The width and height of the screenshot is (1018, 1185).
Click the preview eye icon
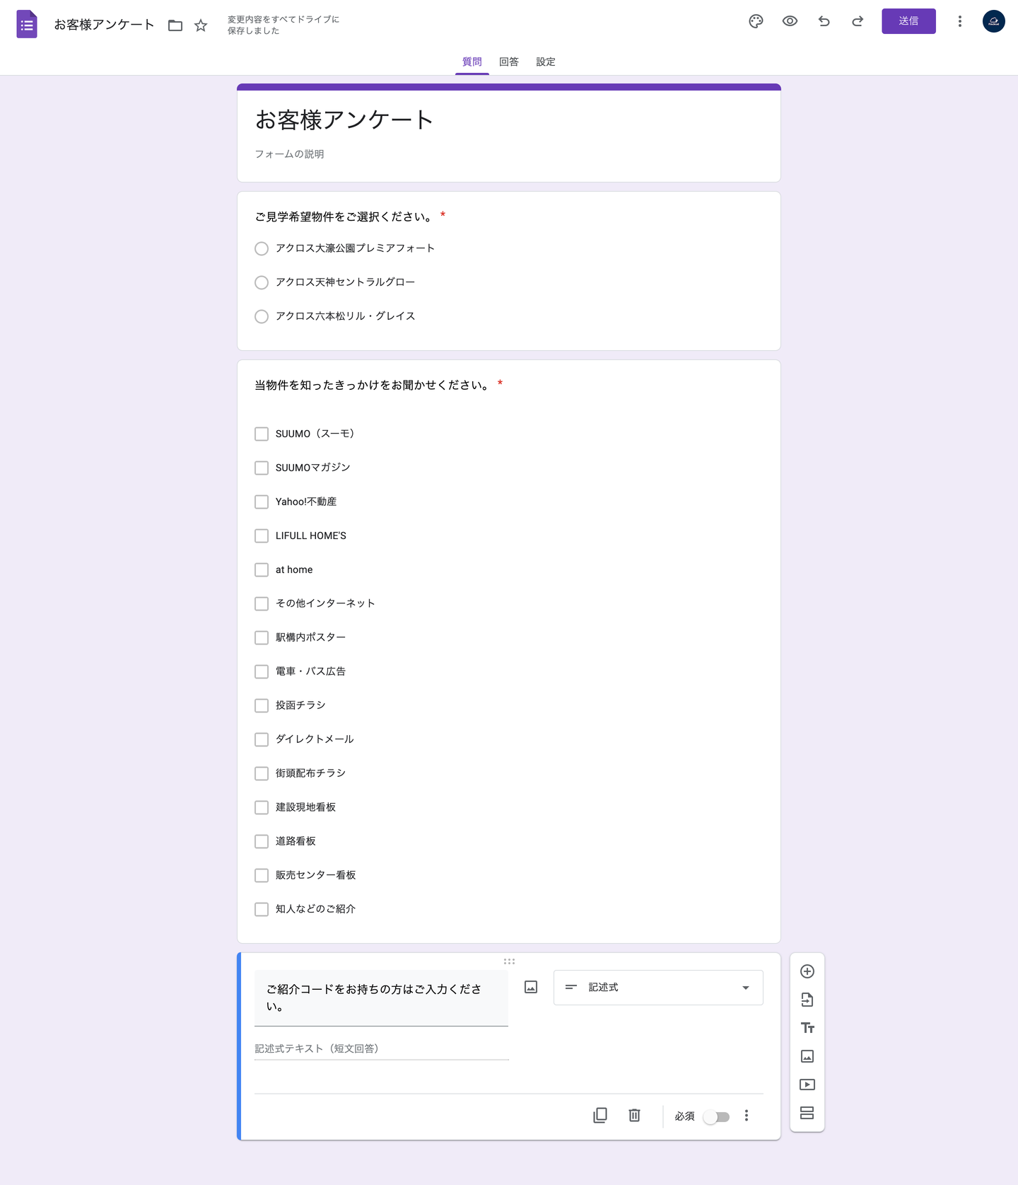click(x=790, y=21)
